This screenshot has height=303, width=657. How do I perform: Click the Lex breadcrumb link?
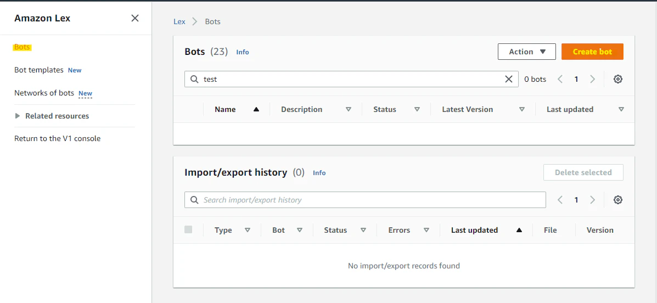point(179,21)
